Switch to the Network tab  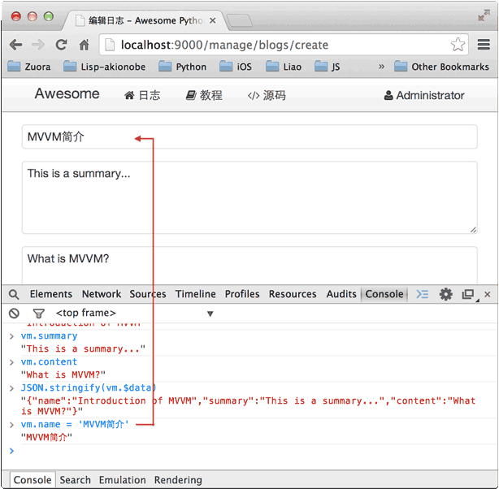coord(101,294)
